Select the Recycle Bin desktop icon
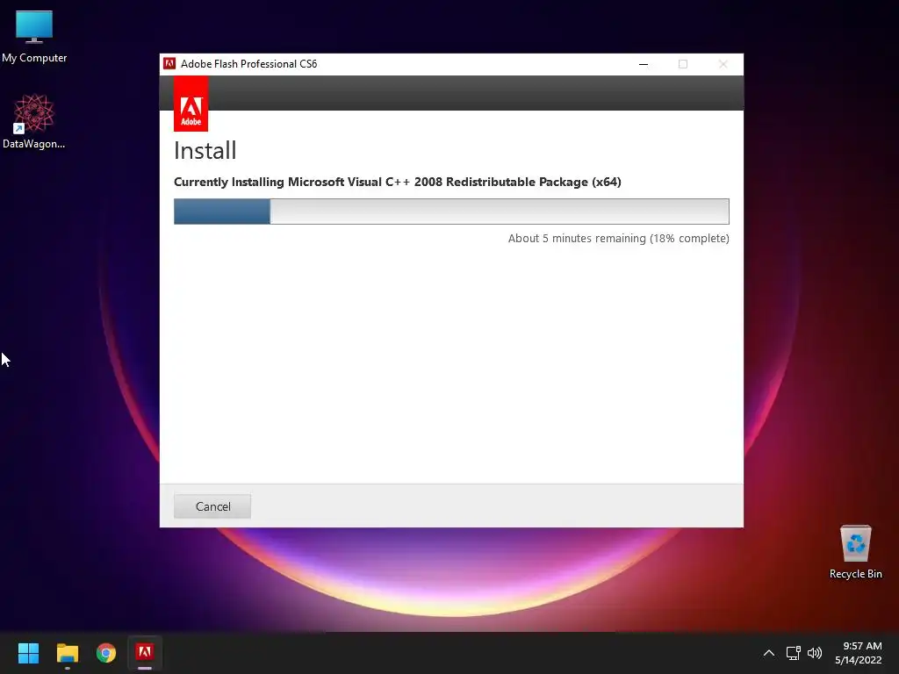Screen dimensions: 899x674 tap(855, 552)
